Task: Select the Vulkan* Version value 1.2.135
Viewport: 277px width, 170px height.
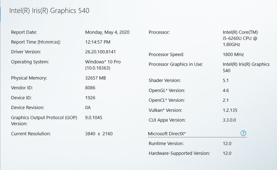Action: [230, 110]
